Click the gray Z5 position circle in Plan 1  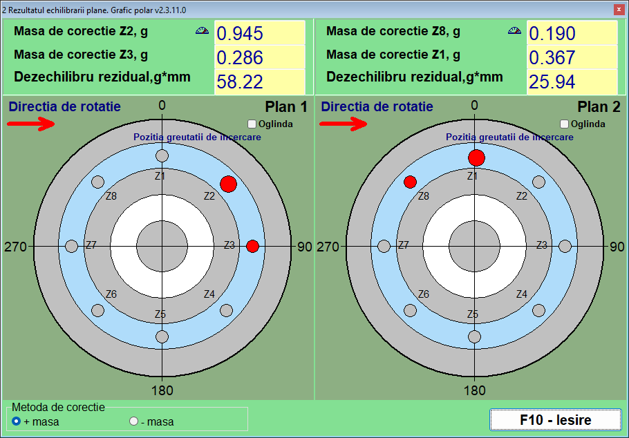pos(162,336)
